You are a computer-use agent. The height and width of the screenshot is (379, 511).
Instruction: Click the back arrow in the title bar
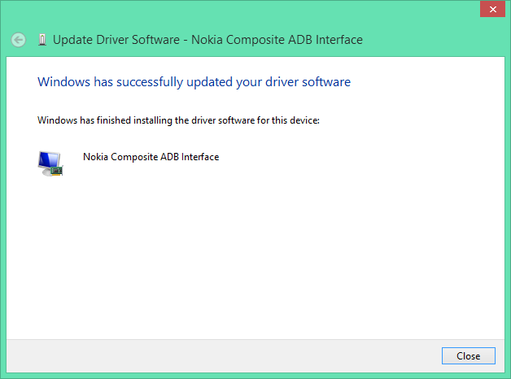(19, 40)
